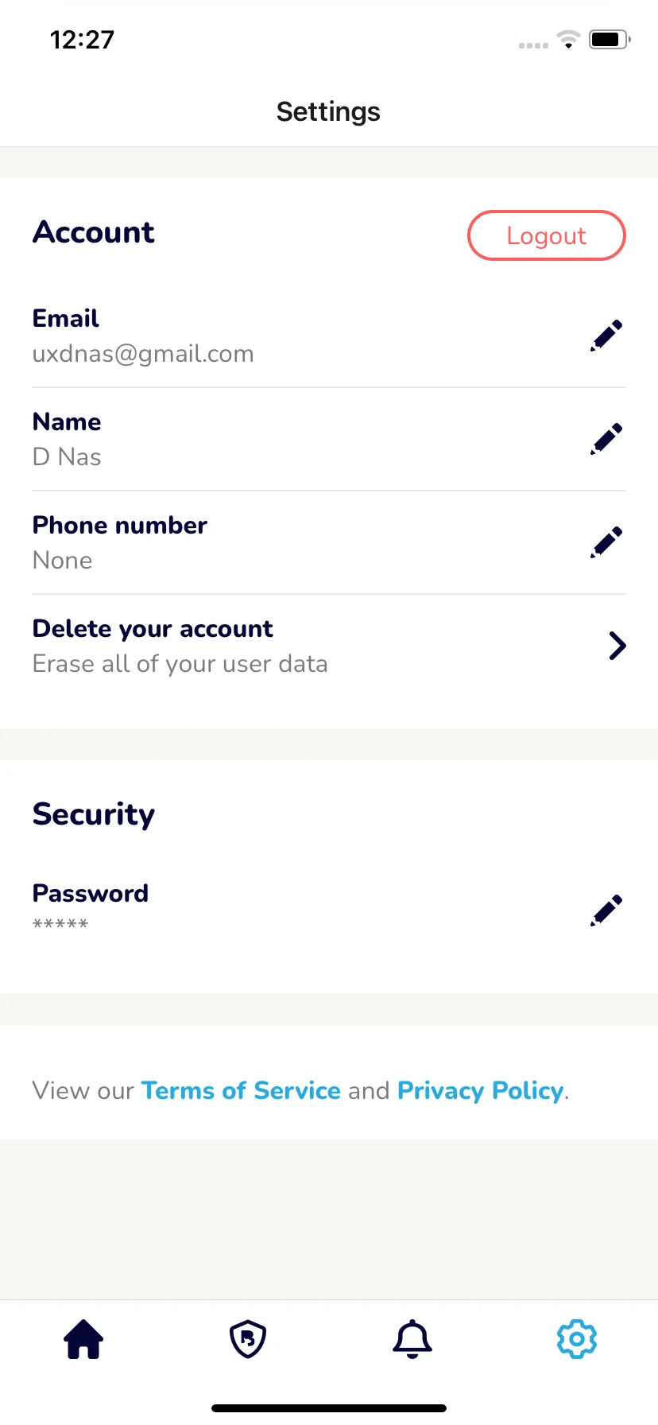This screenshot has height=1425, width=658.
Task: Open notifications bell tab
Action: (412, 1339)
